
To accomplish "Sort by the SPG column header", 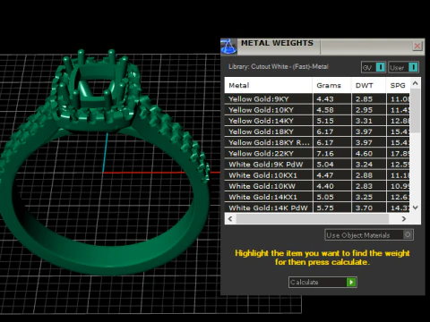I will click(398, 86).
